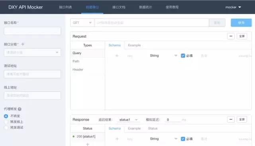The height and width of the screenshot is (146, 255).
Task: Select the 200 [status1] status item
Action: (88, 136)
